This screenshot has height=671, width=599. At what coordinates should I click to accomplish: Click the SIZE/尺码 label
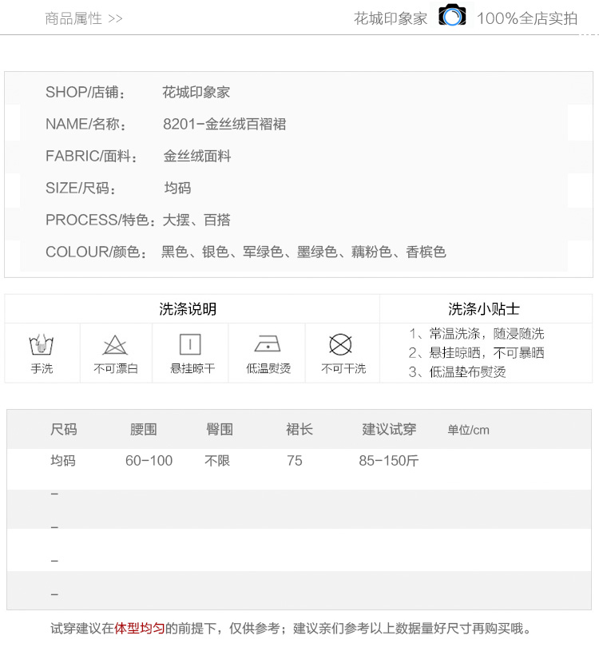point(81,189)
